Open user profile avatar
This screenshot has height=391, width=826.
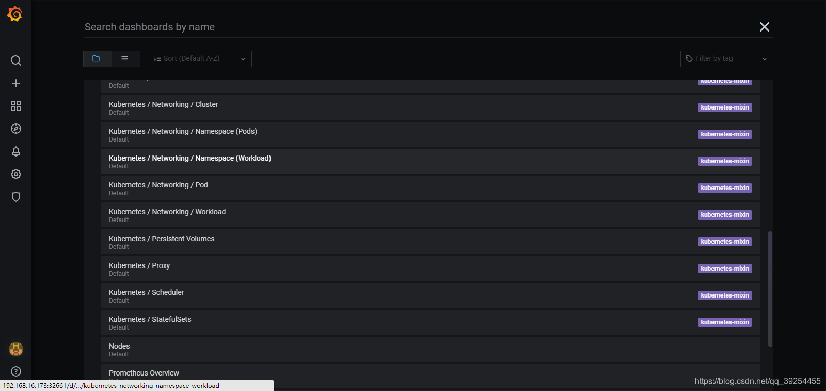16,349
